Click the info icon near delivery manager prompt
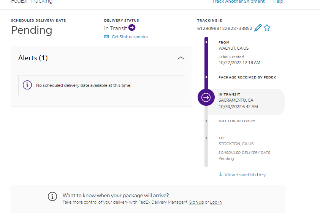The height and width of the screenshot is (215, 320). (52, 196)
